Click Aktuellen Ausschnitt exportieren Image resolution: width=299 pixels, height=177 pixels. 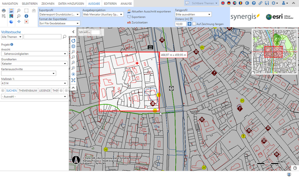pos(149,12)
